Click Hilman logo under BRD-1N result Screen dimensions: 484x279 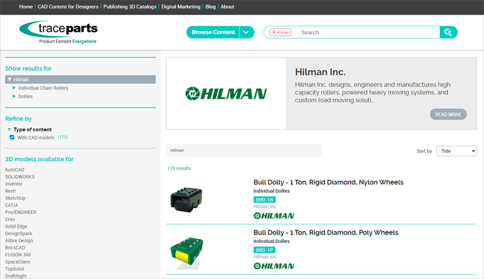pos(274,216)
